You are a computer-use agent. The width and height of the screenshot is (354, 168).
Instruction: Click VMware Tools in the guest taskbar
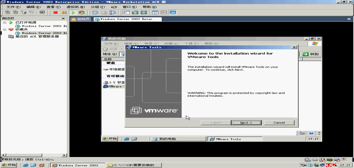(235, 139)
